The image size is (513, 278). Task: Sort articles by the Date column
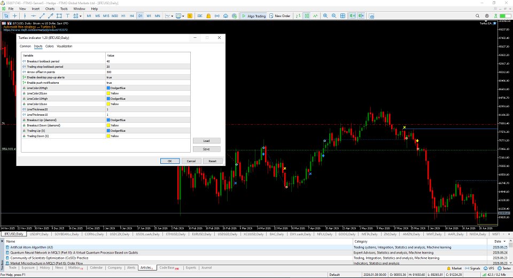coord(498,241)
